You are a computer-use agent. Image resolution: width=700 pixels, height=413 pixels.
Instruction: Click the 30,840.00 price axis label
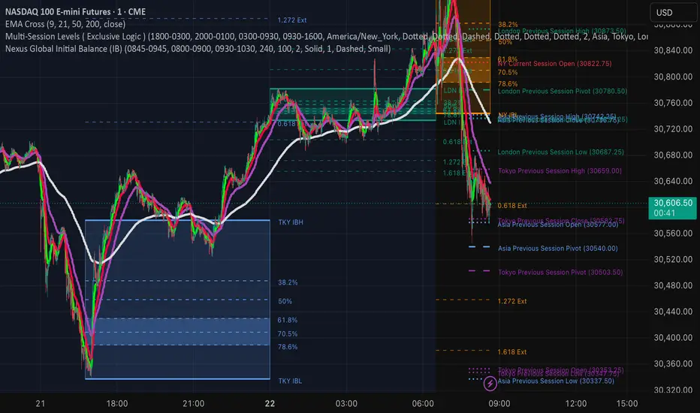click(x=673, y=50)
